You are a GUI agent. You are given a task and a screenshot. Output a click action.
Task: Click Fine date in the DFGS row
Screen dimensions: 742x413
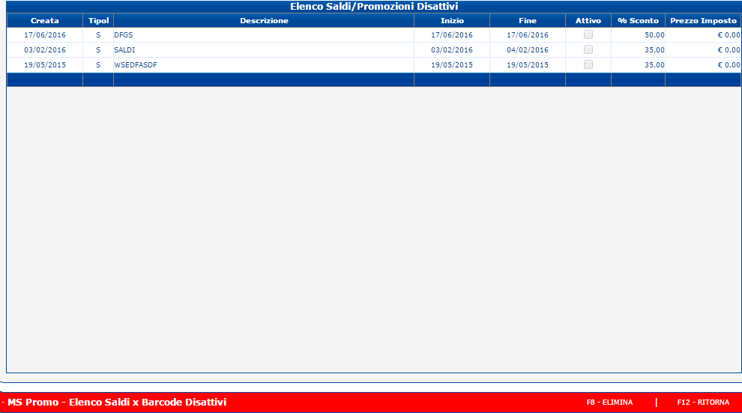coord(528,35)
